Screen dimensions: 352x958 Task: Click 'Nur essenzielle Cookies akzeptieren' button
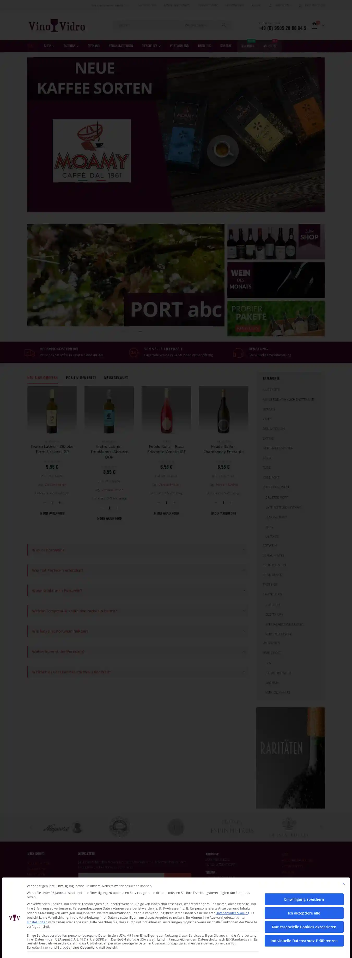click(x=304, y=927)
